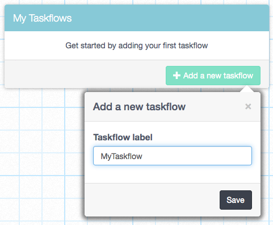Click the Add a new taskflow green button
The width and height of the screenshot is (273, 225).
pos(213,76)
